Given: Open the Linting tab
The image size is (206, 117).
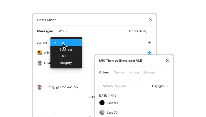Looking at the screenshot, I should click(x=134, y=72).
